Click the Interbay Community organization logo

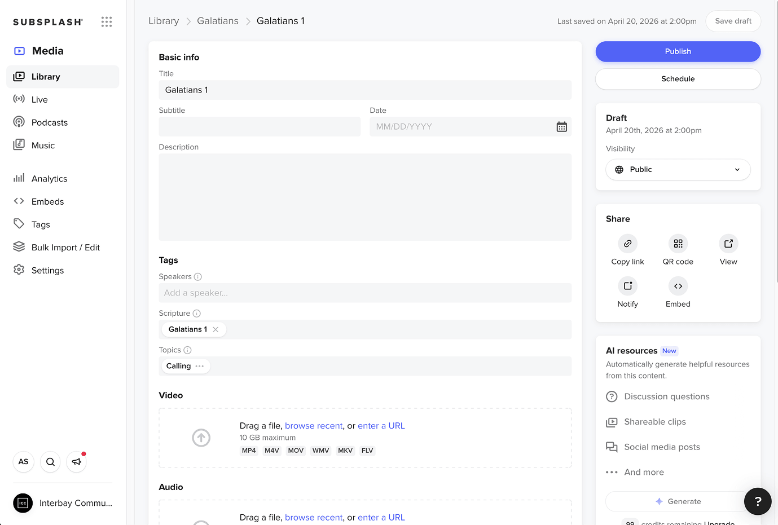coord(23,503)
